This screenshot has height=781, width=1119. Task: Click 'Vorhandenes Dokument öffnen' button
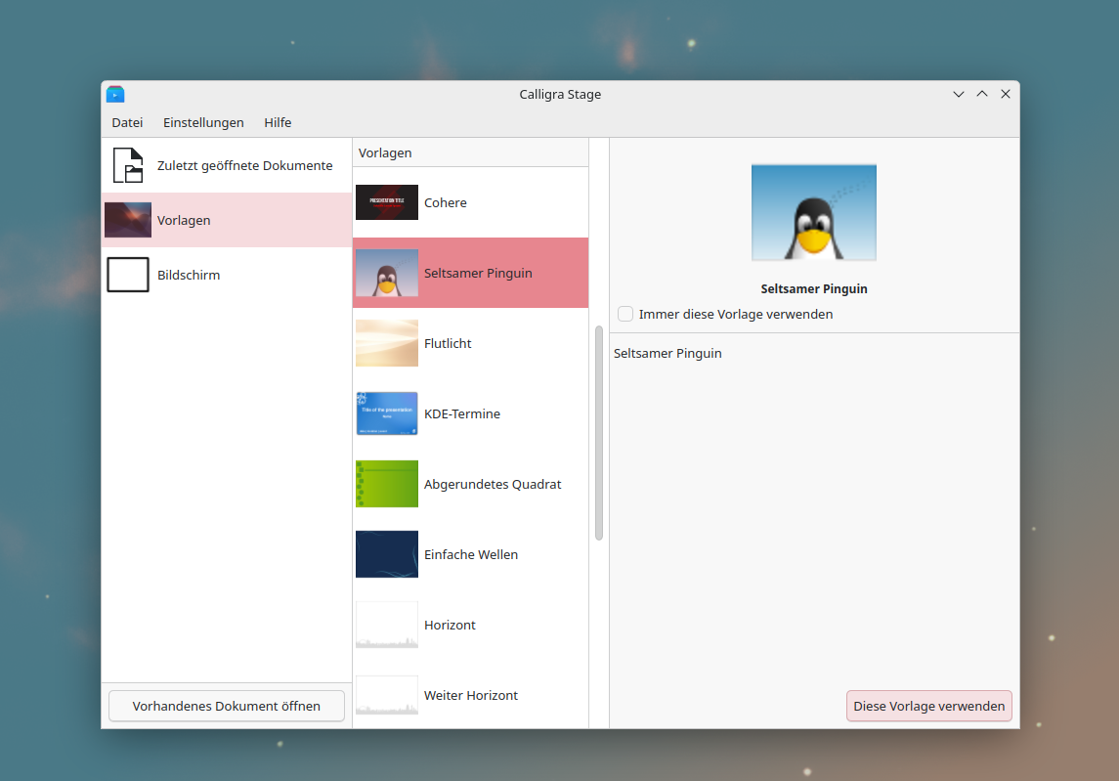point(226,706)
